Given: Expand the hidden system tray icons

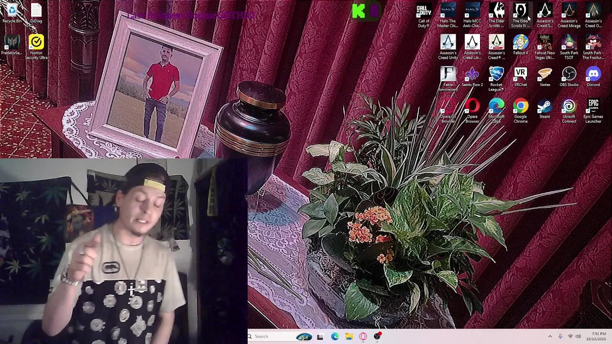Looking at the screenshot, I should (550, 336).
